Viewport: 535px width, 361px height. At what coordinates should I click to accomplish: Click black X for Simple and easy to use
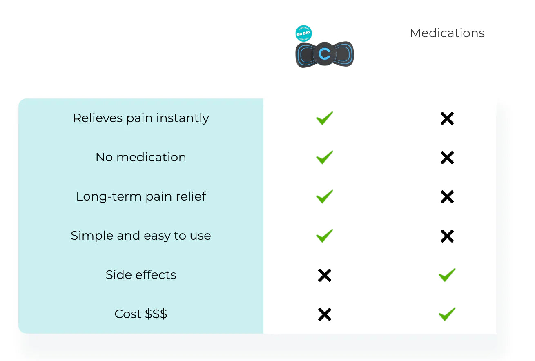click(447, 236)
